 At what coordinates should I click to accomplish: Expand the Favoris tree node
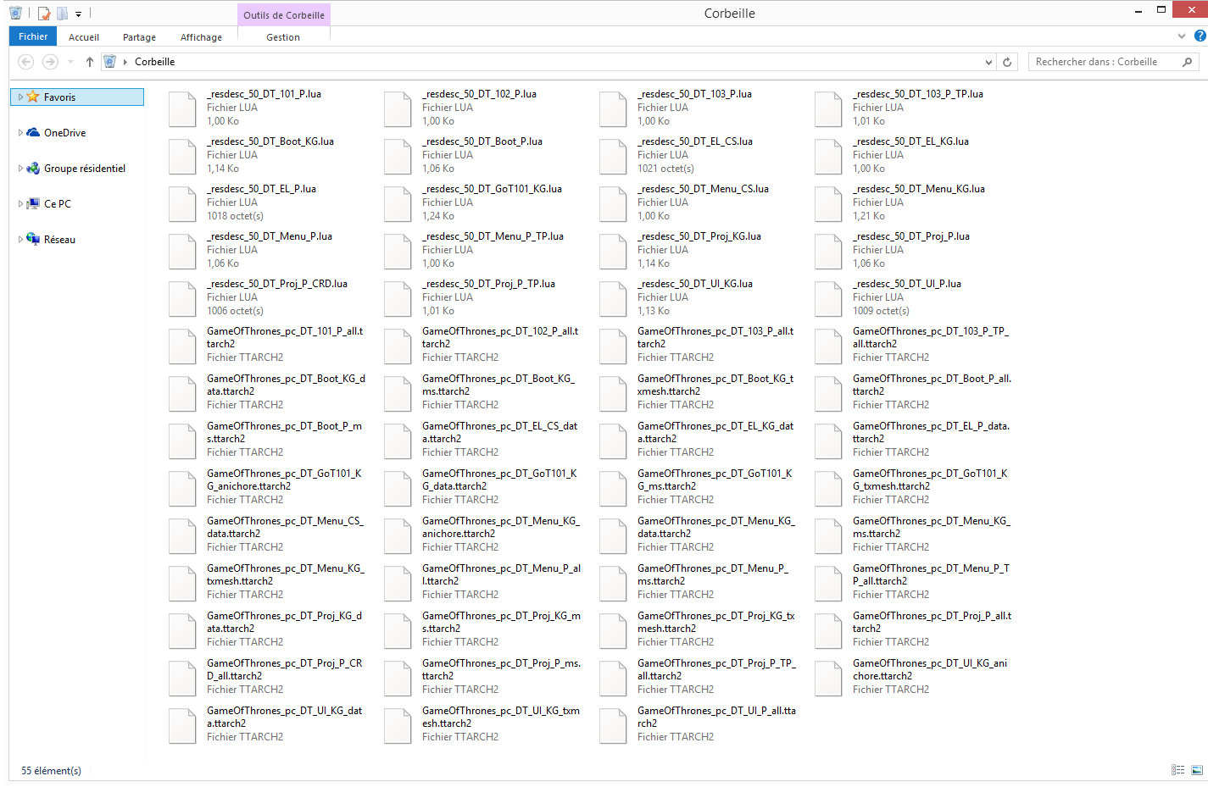click(20, 97)
